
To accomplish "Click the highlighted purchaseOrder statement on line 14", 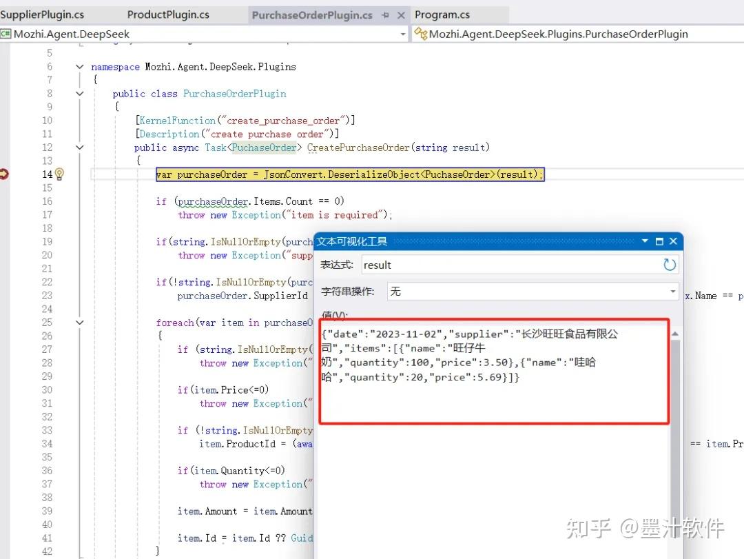I will click(350, 174).
